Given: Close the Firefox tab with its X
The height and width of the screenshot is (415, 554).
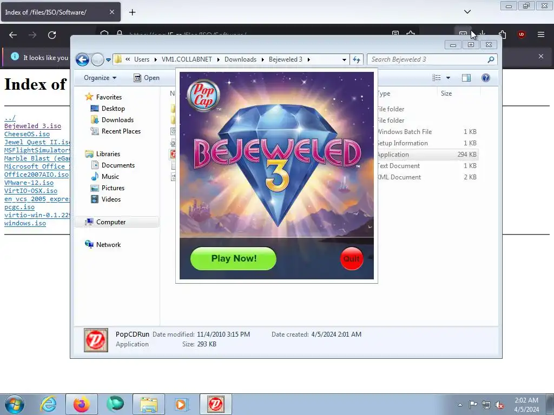Looking at the screenshot, I should click(x=111, y=12).
